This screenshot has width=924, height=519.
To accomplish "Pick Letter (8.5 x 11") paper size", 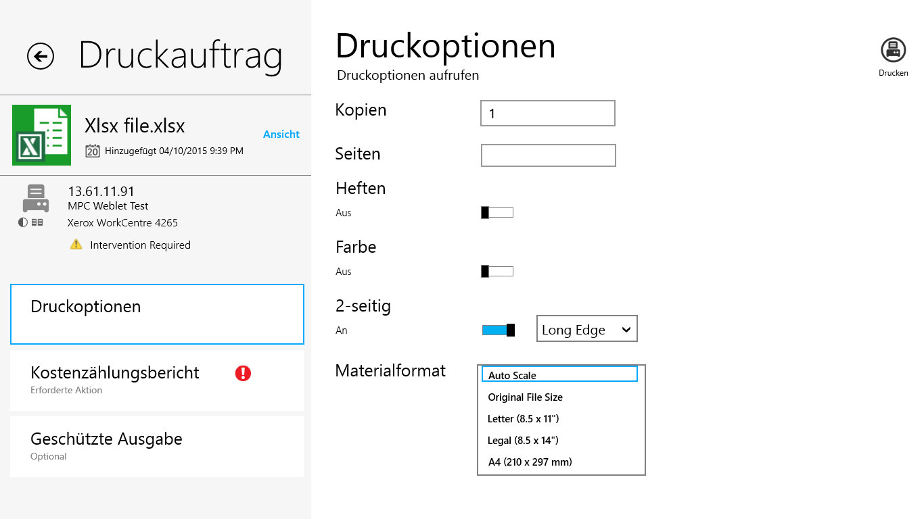I will point(524,419).
